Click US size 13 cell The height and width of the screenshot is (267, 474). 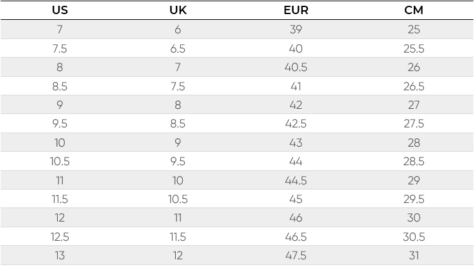point(60,255)
